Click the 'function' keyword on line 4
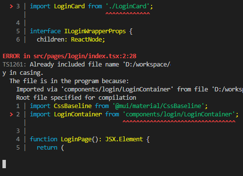The width and height of the screenshot is (243, 176). click(44, 139)
